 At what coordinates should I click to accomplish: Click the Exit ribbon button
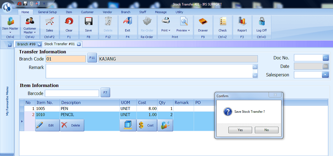(127, 25)
